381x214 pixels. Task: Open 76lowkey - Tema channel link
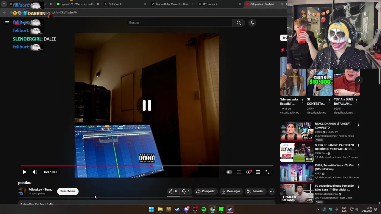[x=40, y=190]
